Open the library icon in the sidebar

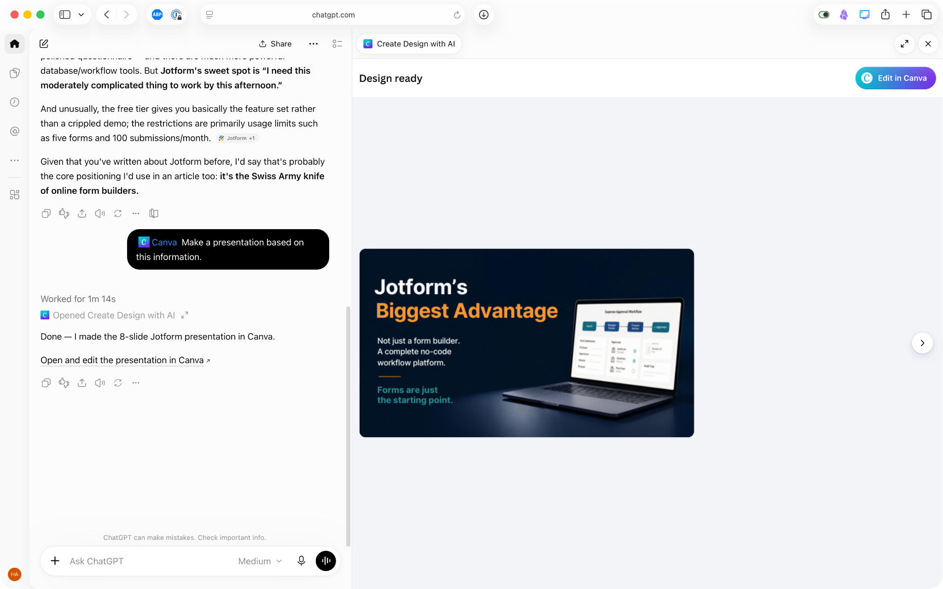coord(15,73)
